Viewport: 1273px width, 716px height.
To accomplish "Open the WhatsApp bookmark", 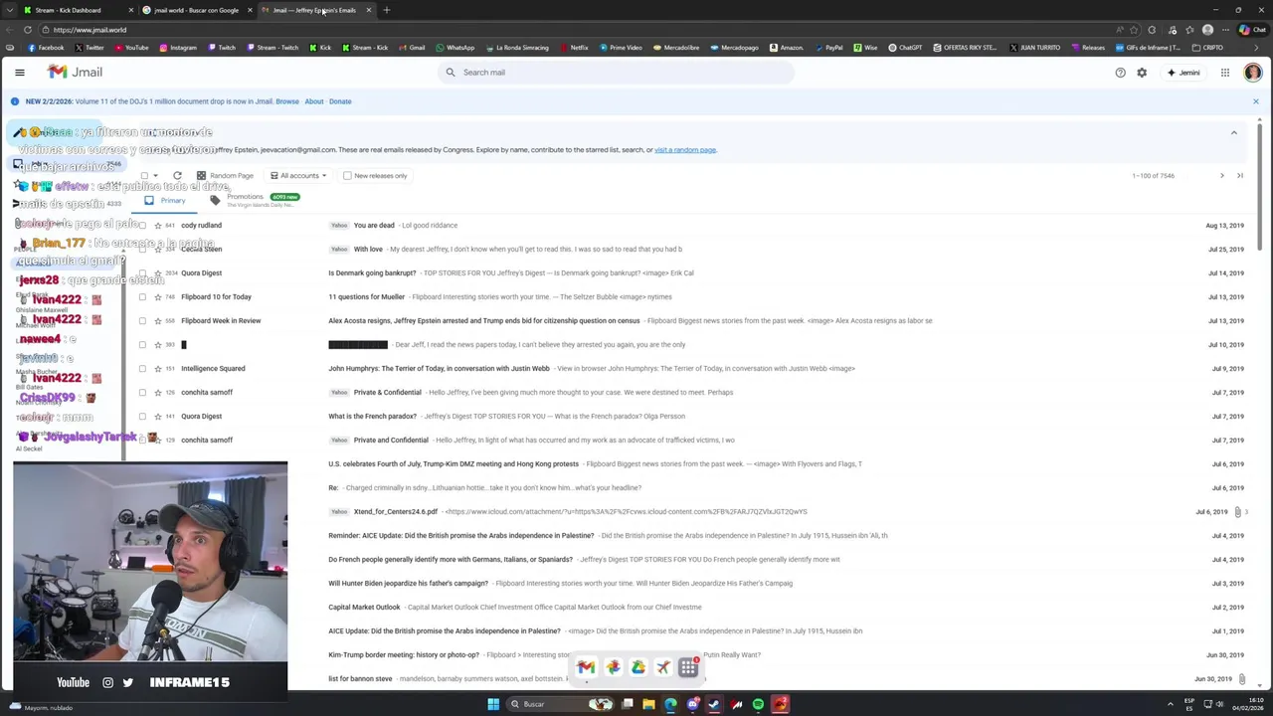I will (x=455, y=48).
